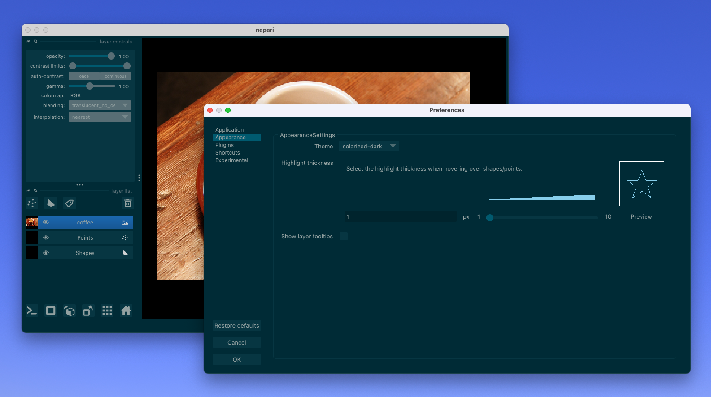Toggle grid mode icon
The image size is (711, 397).
pos(107,311)
